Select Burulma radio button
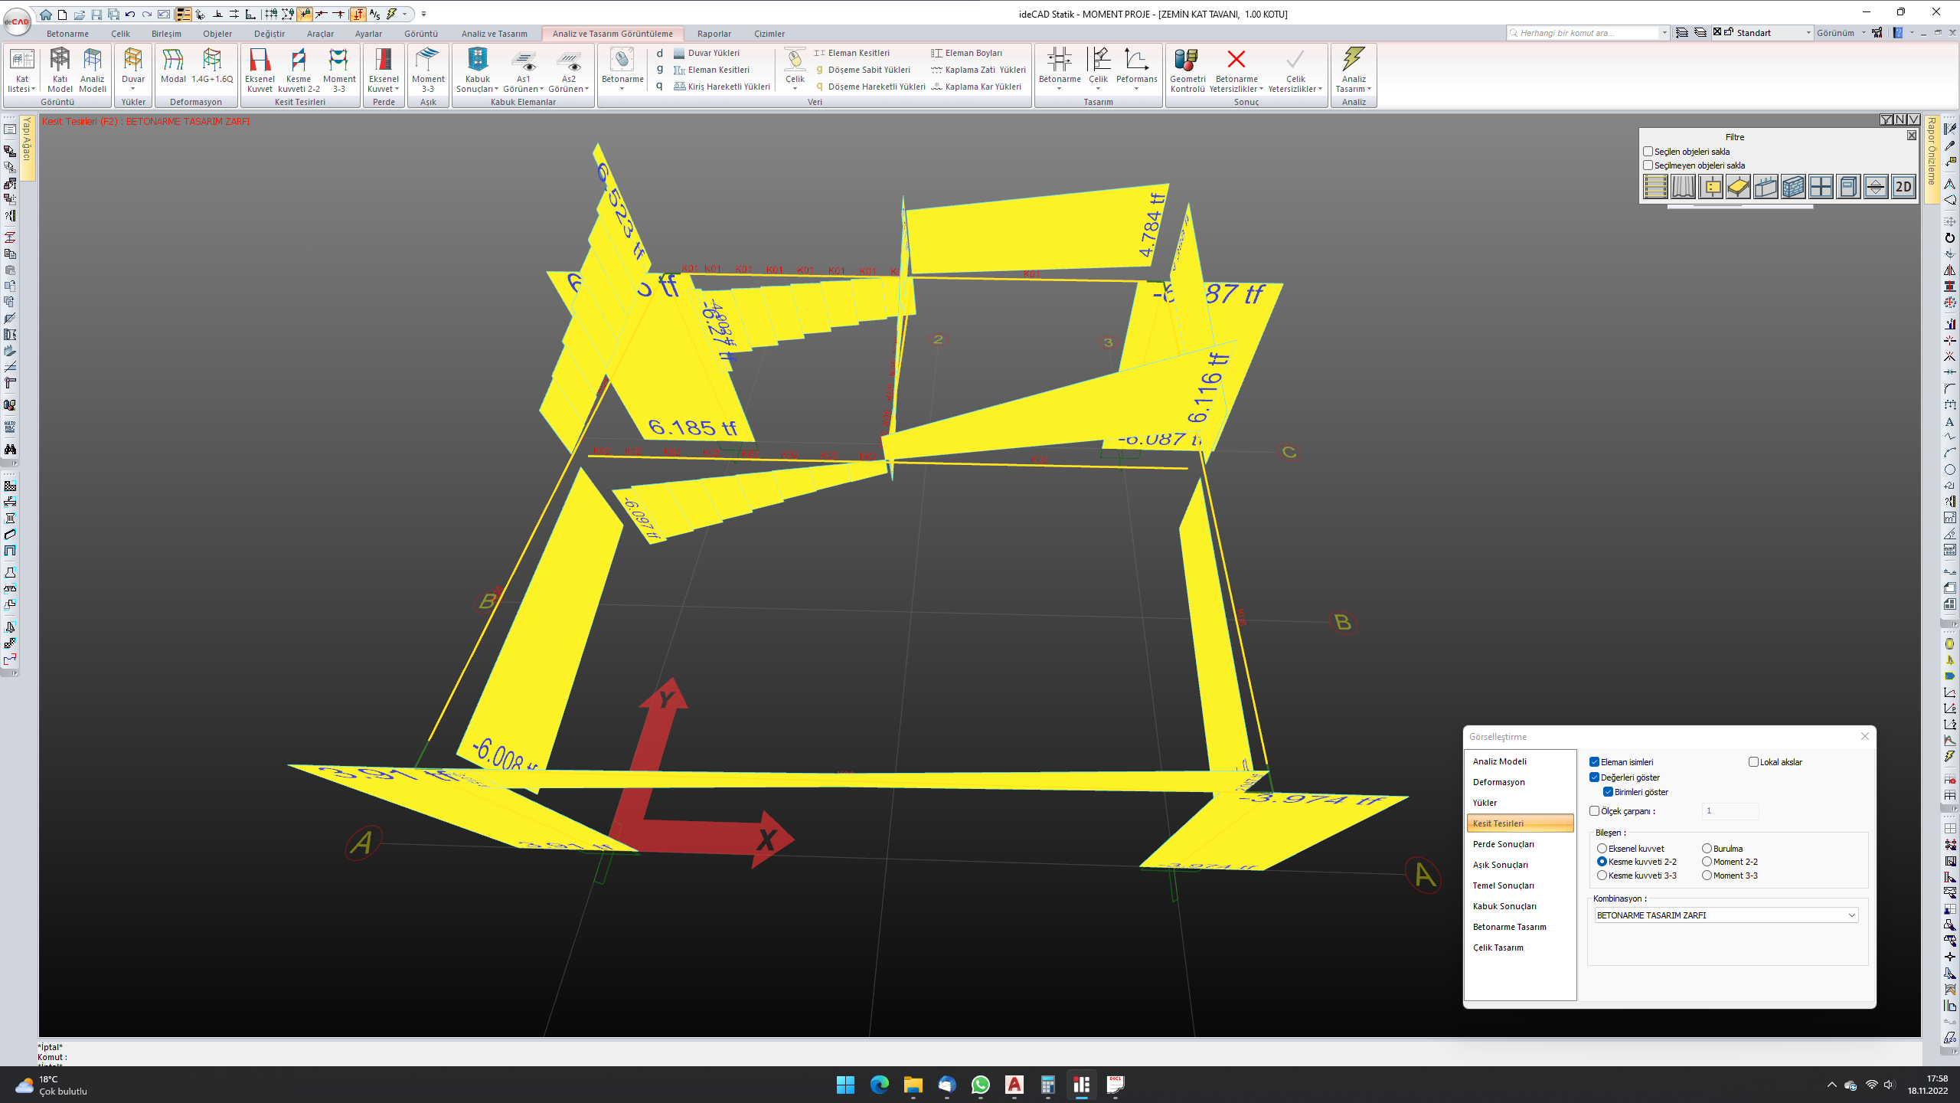Image resolution: width=1960 pixels, height=1103 pixels. point(1707,849)
